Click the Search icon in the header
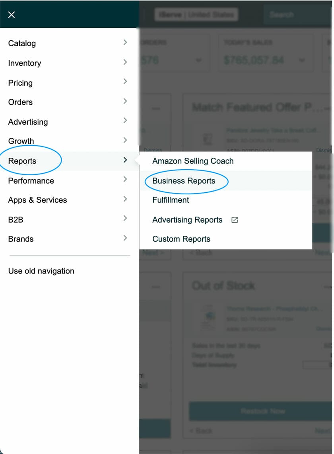This screenshot has width=334, height=454. pos(282,14)
